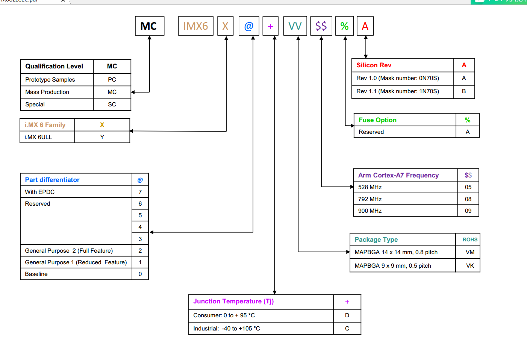Click the blue @ box in the part number
This screenshot has width=527, height=338.
249,26
